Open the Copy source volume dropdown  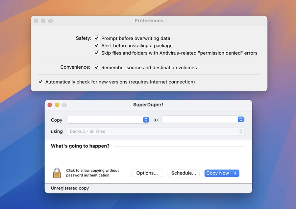point(108,120)
